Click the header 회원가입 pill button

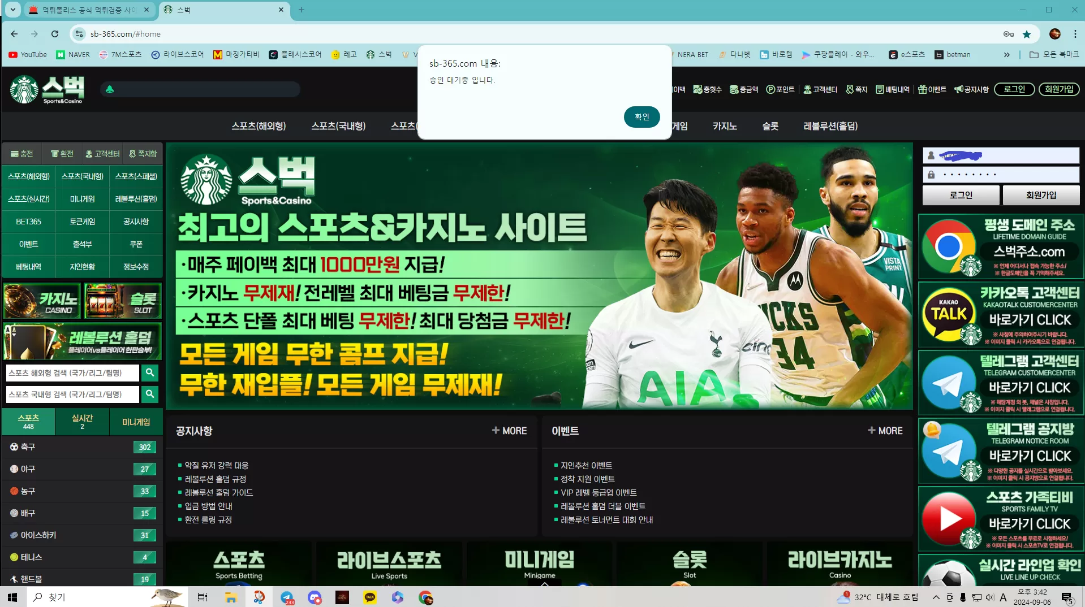1059,89
